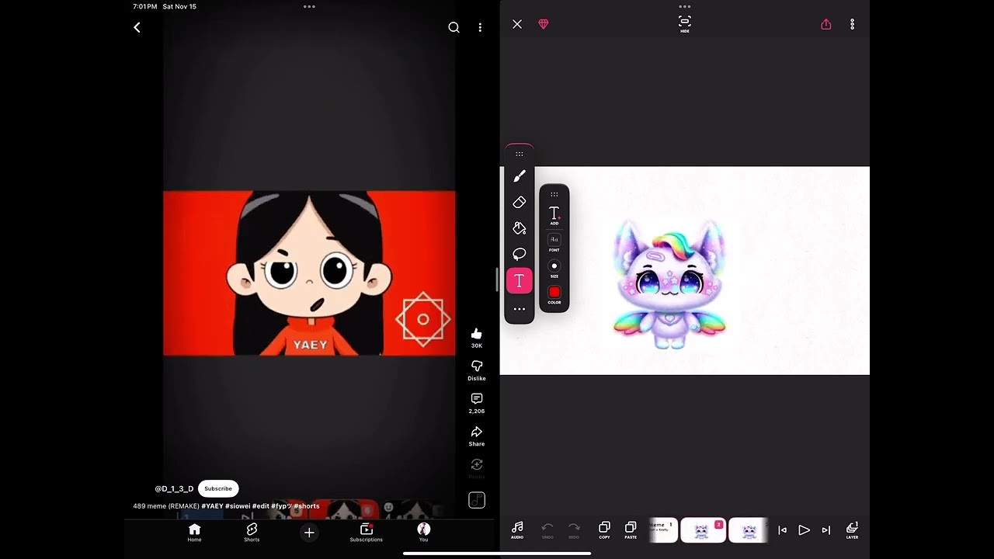Toggle Hide interface button
Image resolution: width=994 pixels, height=559 pixels.
pos(685,24)
